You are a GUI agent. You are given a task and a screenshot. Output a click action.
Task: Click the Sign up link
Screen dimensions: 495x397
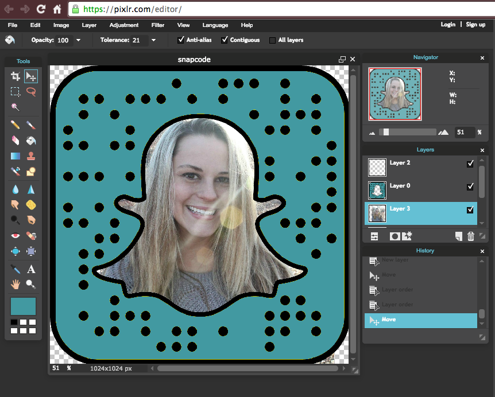pyautogui.click(x=475, y=25)
